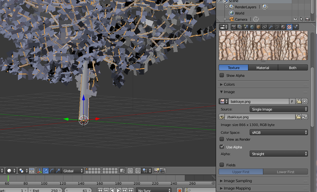Play the animation forward
The height and width of the screenshot is (192, 317).
(x=118, y=190)
